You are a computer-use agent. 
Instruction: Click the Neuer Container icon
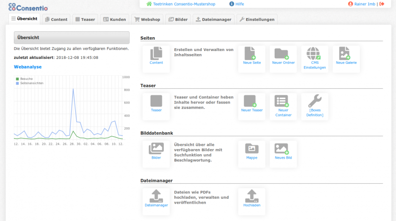[x=283, y=101]
